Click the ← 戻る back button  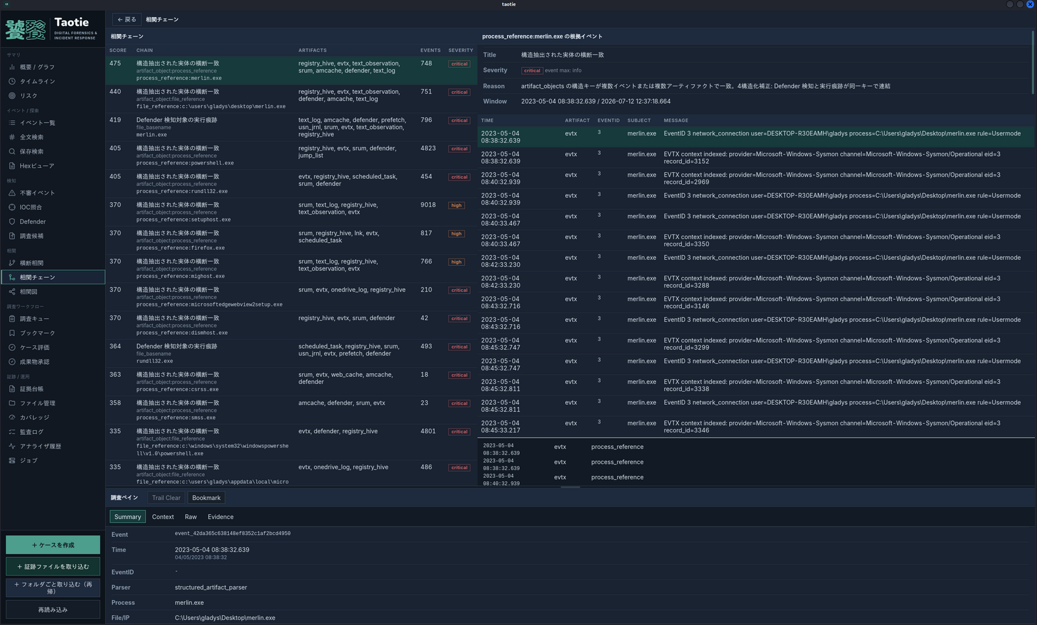click(x=126, y=19)
